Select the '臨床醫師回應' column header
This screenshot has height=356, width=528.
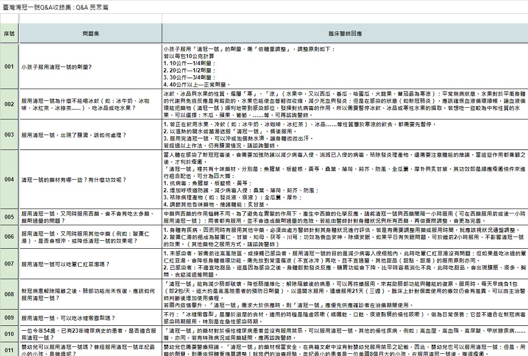point(345,34)
